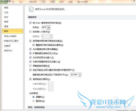Screen dimensions: 136x111
Task: Click the 编辑选项 section header
Action: [x=32, y=17]
